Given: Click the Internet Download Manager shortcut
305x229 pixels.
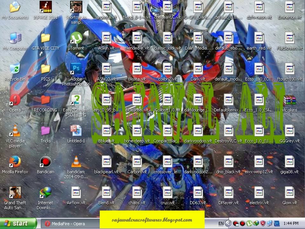Looking at the screenshot, I should 45,192.
